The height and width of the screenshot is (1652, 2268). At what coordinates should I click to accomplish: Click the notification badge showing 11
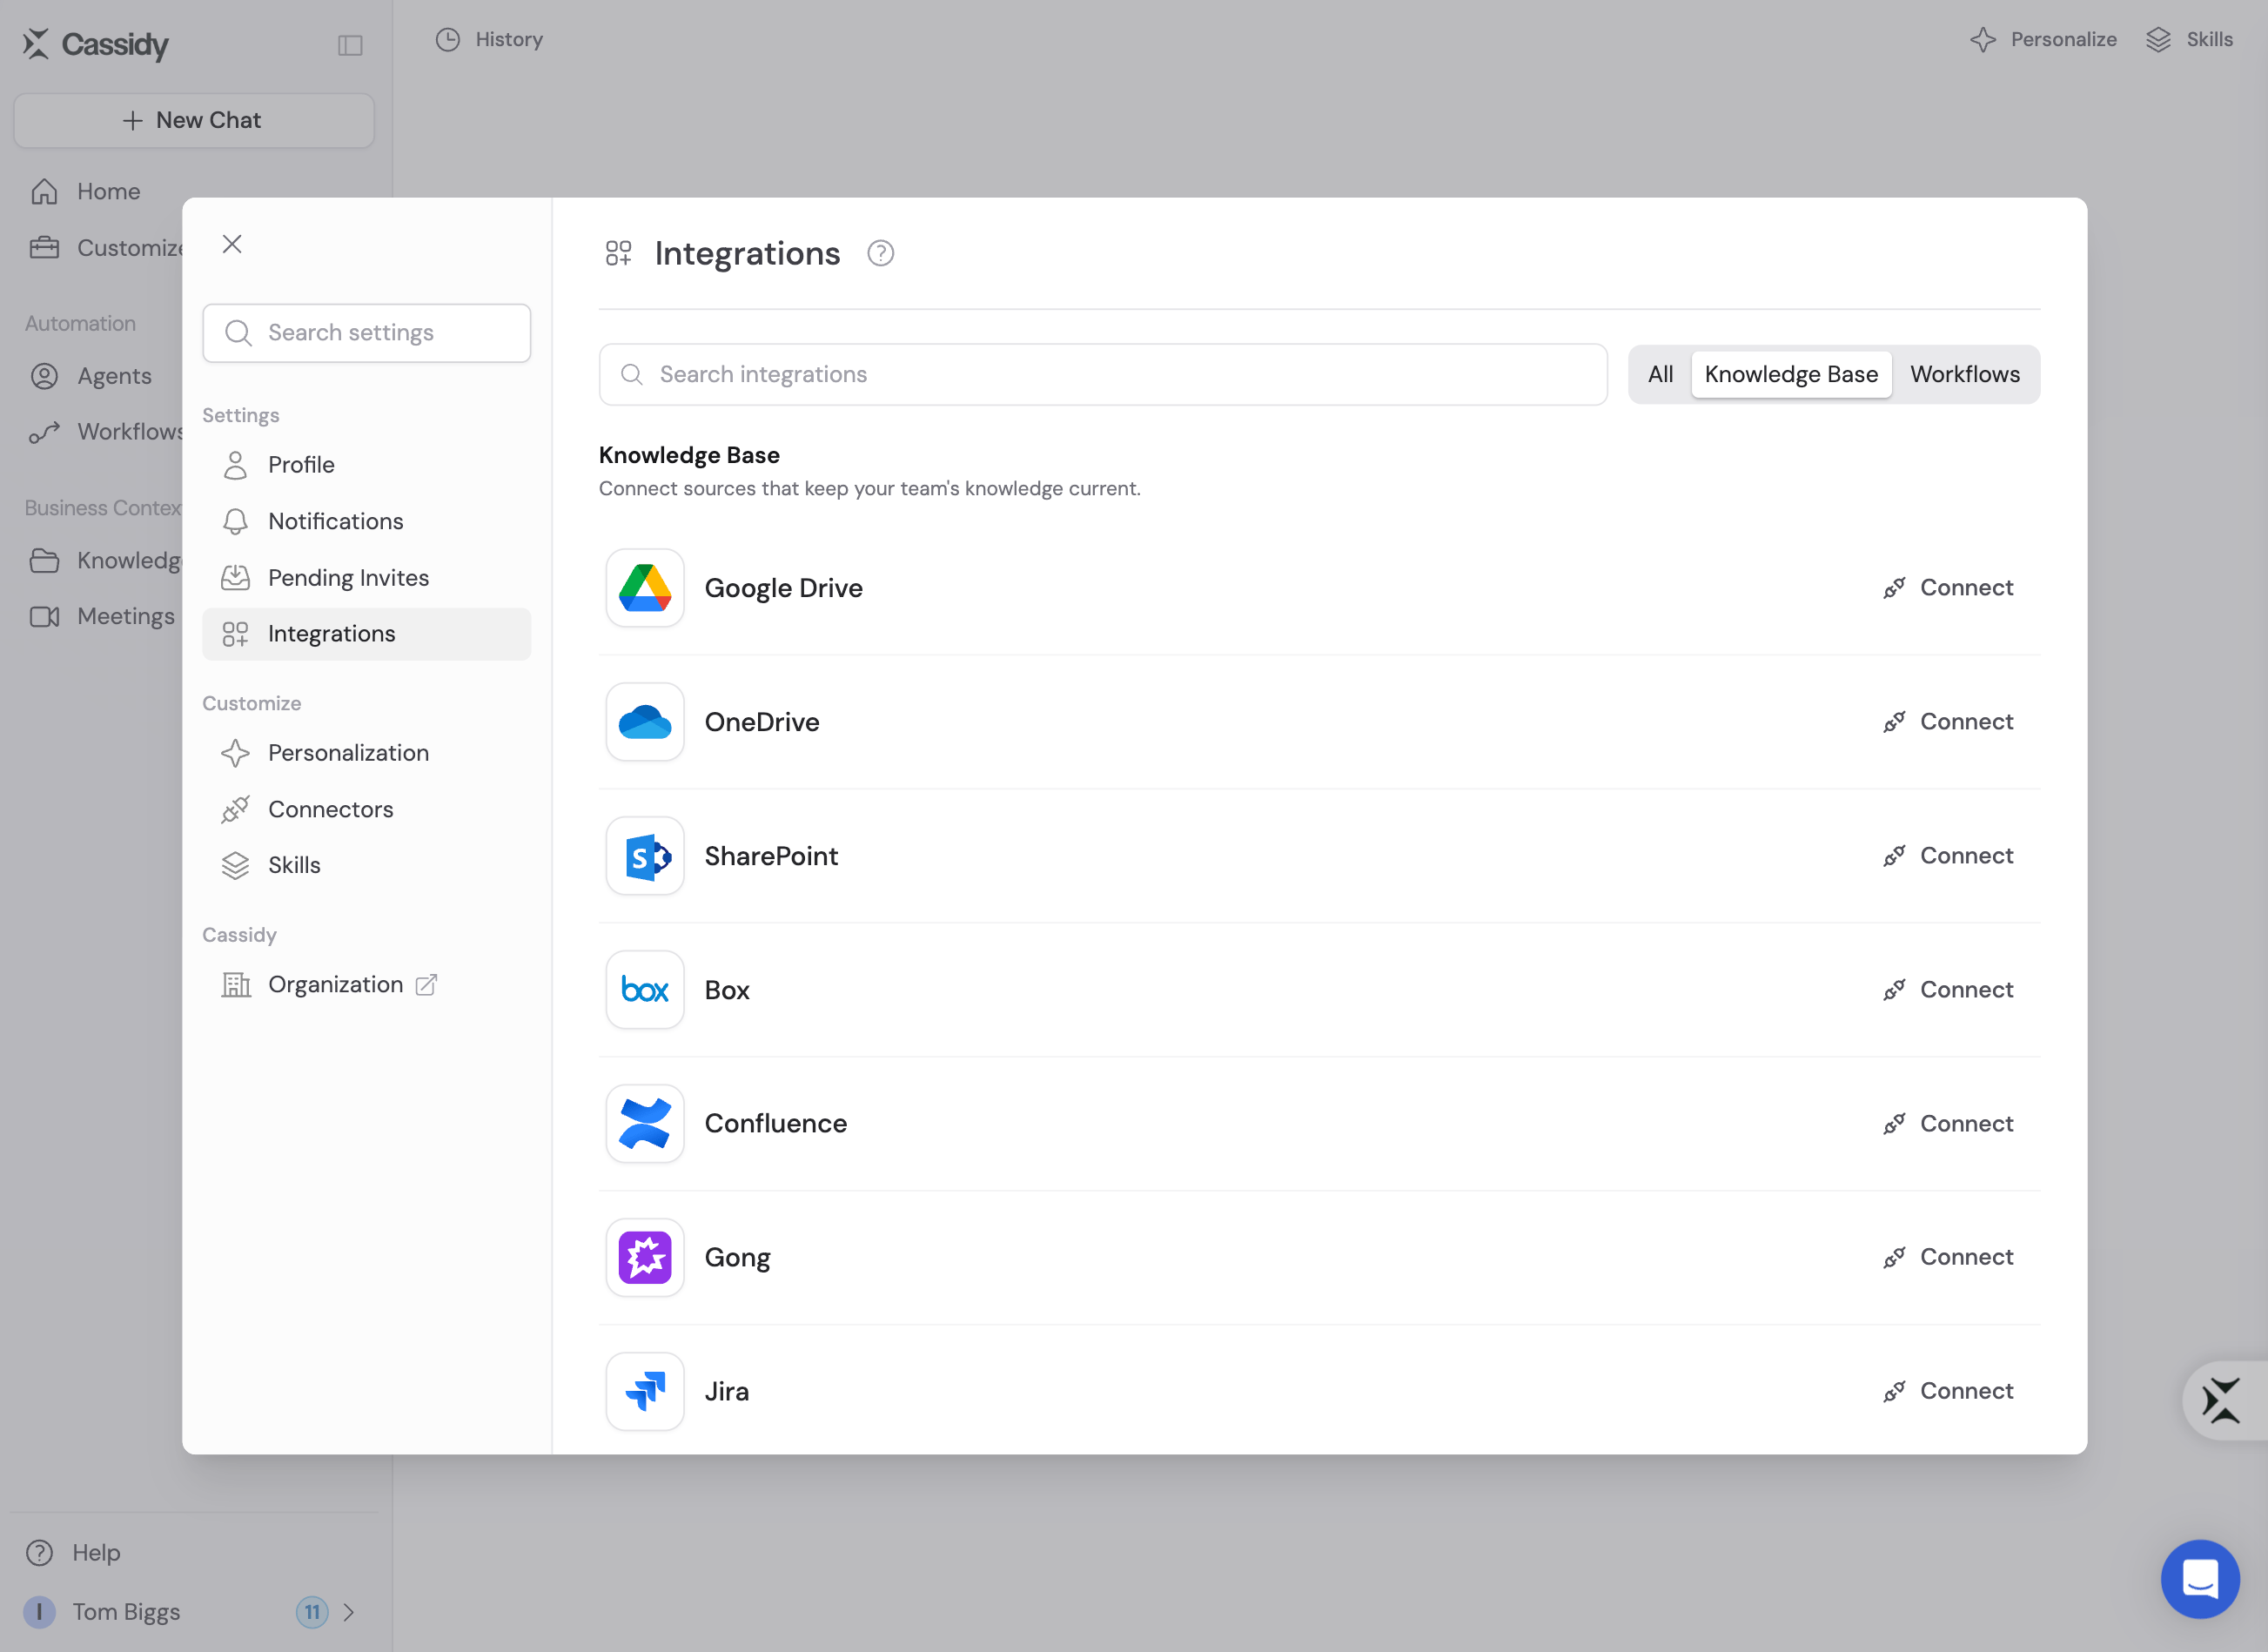312,1612
